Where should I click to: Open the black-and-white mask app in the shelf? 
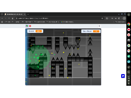[x=129, y=40]
